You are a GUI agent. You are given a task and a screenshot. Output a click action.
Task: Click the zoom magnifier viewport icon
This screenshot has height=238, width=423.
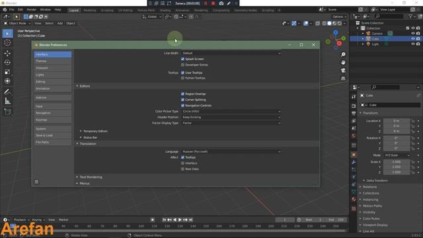tap(343, 54)
